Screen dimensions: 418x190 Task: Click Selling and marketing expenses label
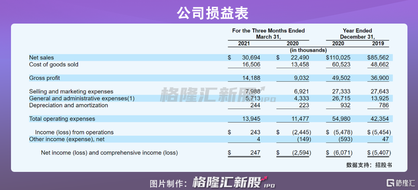(71, 91)
